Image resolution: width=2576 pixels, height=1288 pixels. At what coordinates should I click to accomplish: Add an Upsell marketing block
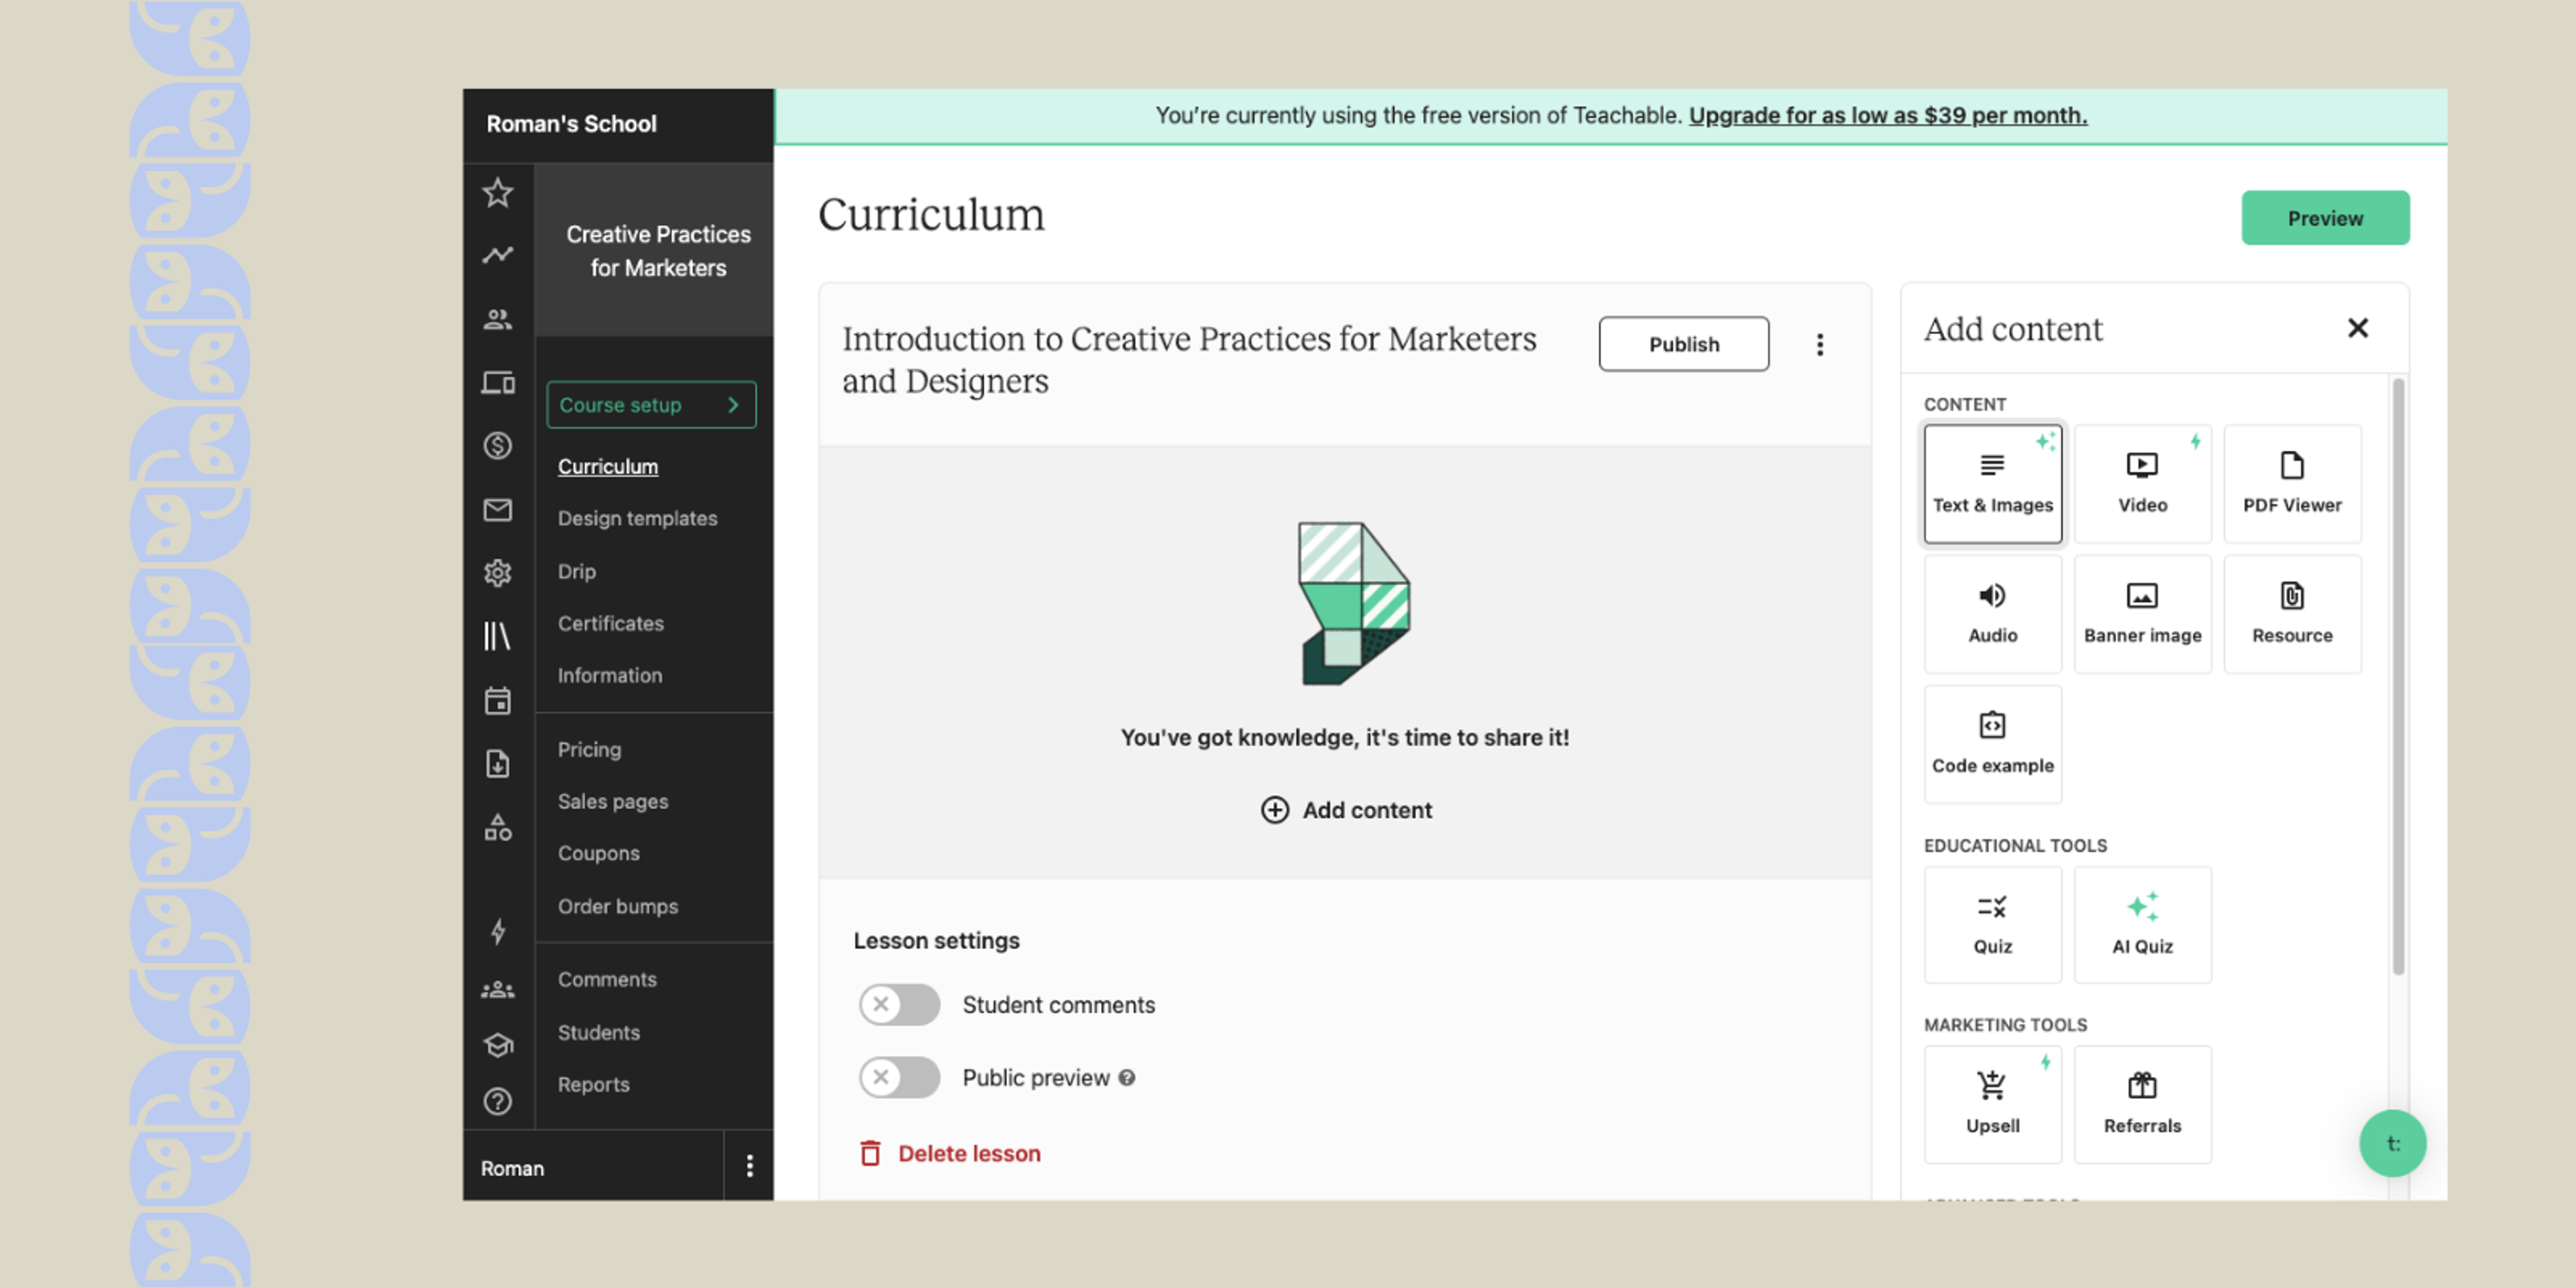click(x=1992, y=1104)
